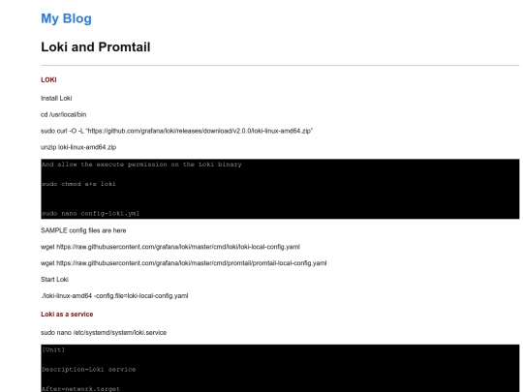Click the [Unit] line in code block

click(x=53, y=349)
